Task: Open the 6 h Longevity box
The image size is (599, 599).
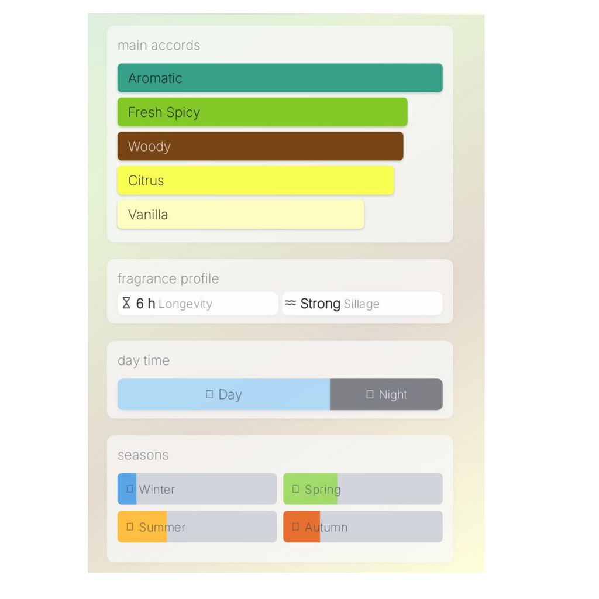Action: point(198,304)
